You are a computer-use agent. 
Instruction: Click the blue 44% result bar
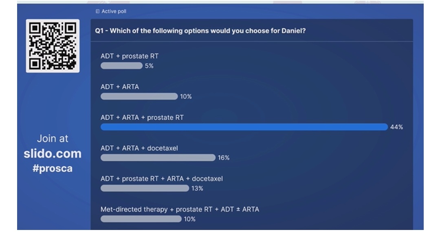coord(244,127)
